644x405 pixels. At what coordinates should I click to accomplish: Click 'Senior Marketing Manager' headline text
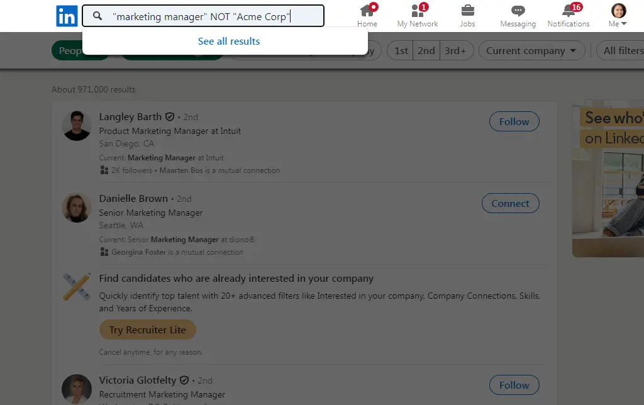pos(151,213)
